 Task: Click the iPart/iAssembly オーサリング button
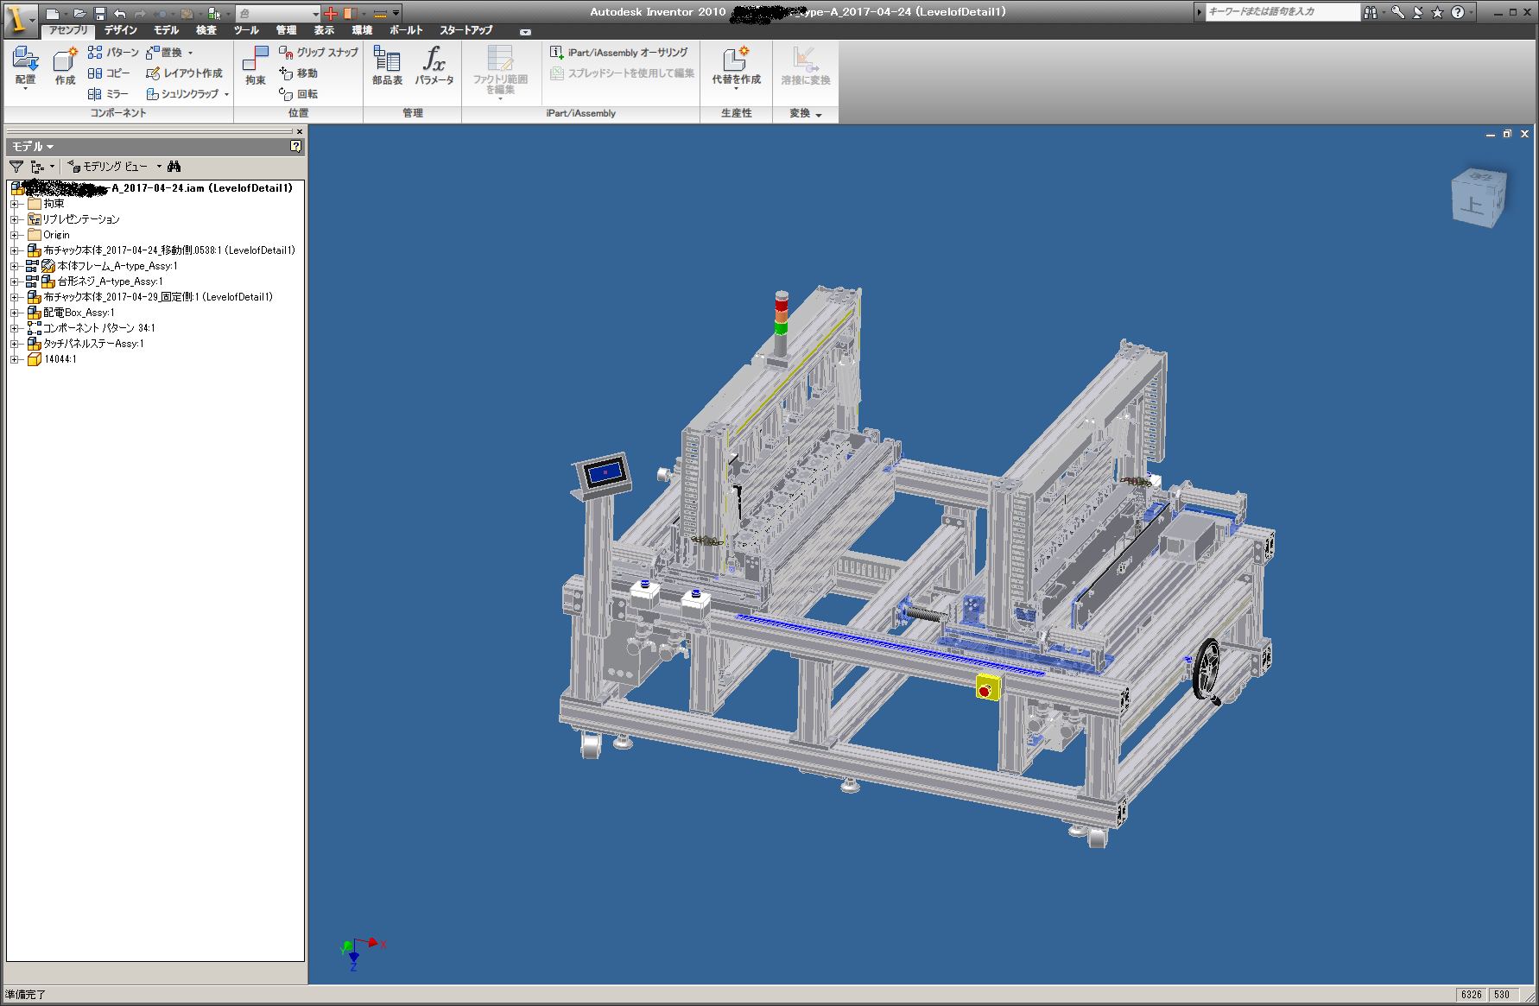(619, 53)
